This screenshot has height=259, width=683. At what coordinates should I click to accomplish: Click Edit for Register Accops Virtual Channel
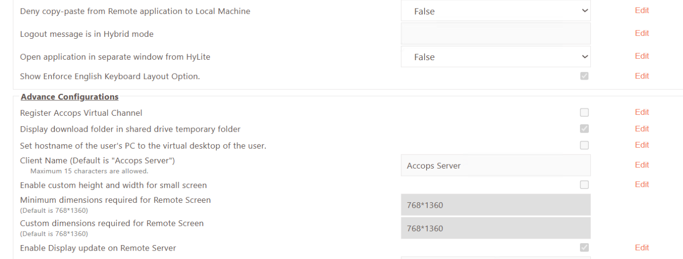[x=642, y=112]
